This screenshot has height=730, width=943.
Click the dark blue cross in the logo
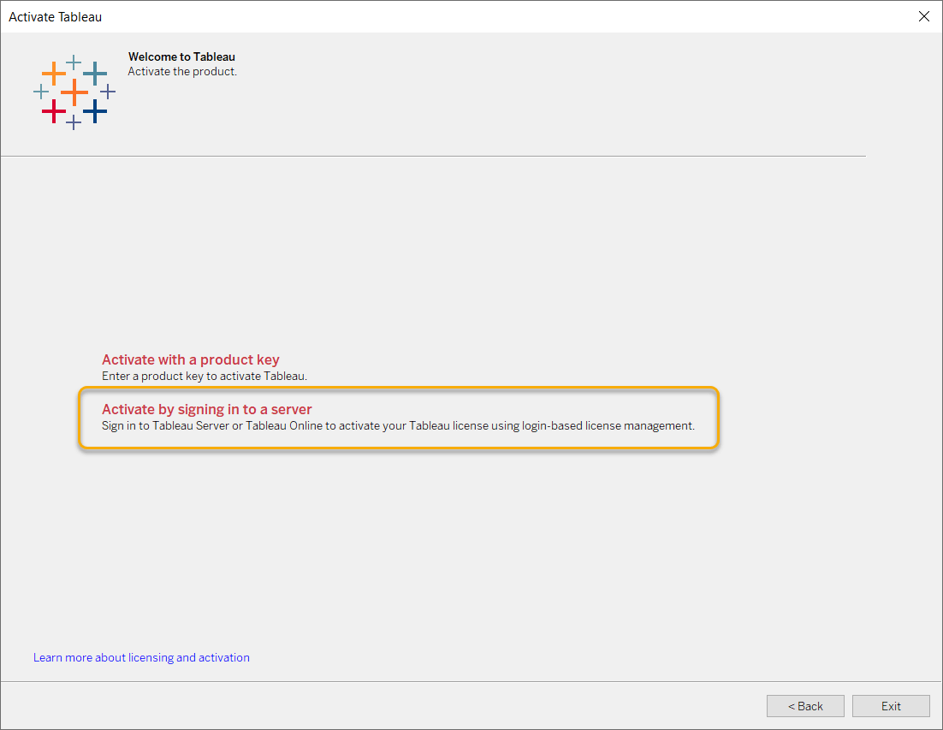click(95, 111)
